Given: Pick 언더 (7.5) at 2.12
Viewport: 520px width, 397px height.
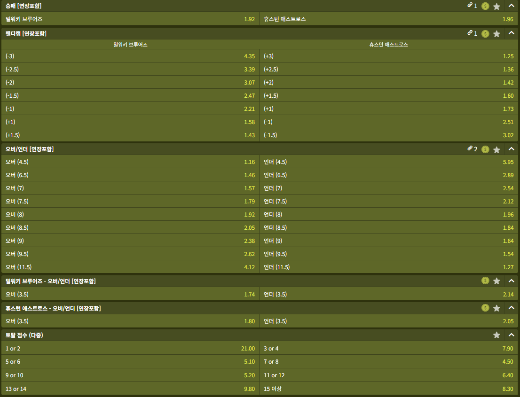Looking at the screenshot, I should pos(389,201).
